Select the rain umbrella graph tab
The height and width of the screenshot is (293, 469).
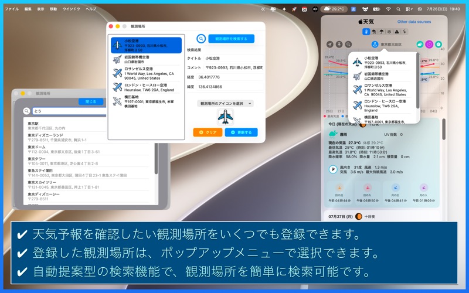click(374, 32)
